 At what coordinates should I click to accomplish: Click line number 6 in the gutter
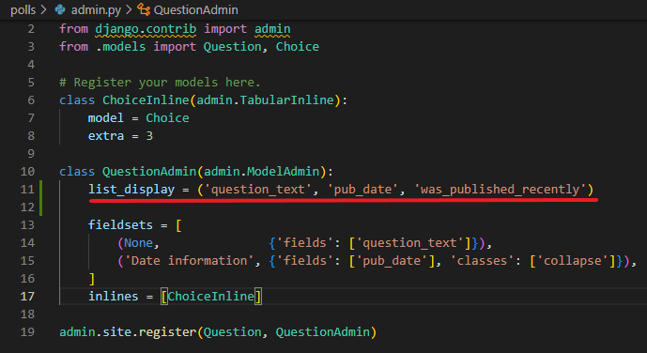[31, 100]
